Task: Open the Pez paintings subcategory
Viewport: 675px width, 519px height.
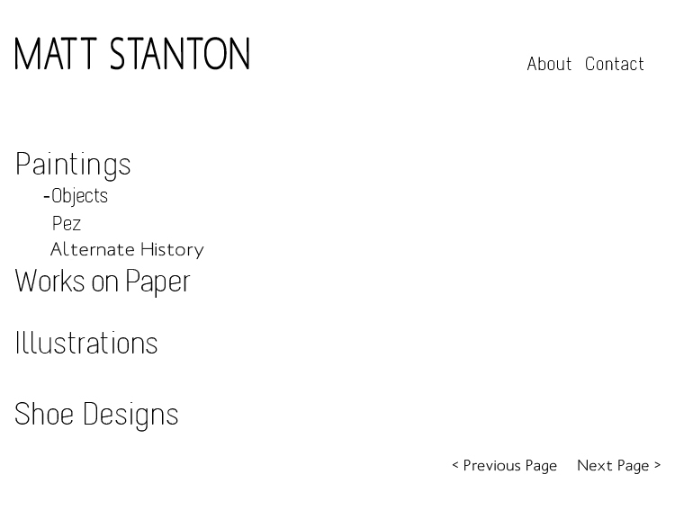Action: click(67, 223)
